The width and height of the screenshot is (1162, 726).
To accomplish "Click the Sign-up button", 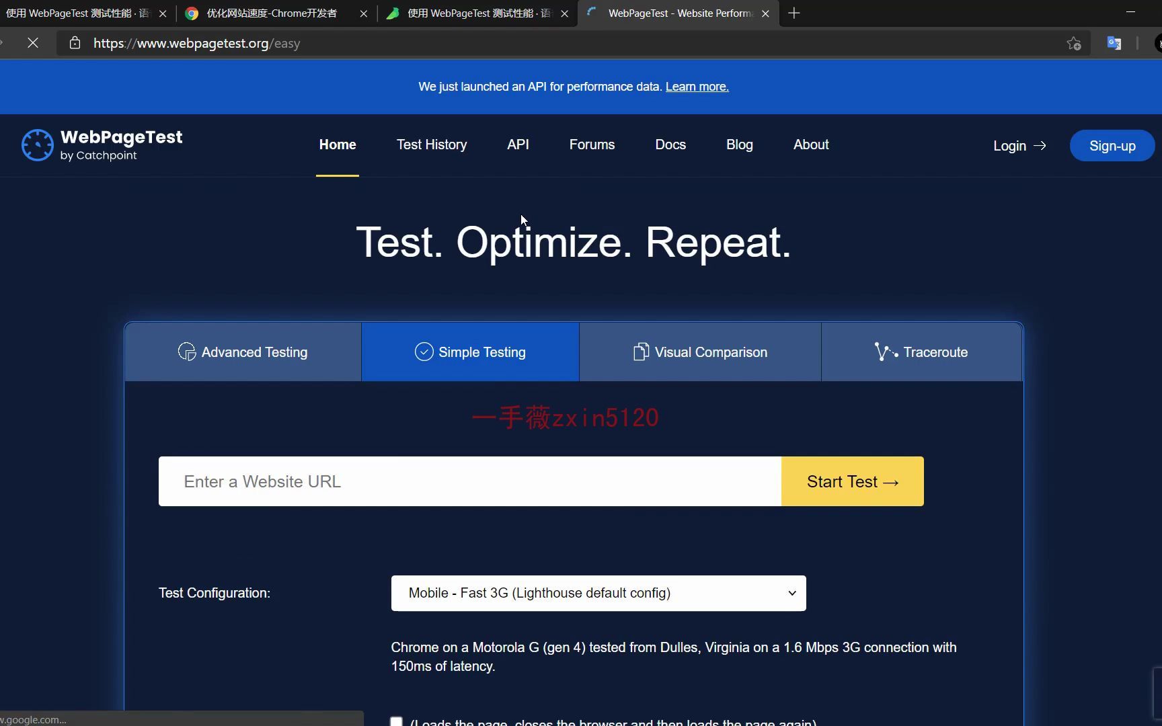I will tap(1112, 146).
